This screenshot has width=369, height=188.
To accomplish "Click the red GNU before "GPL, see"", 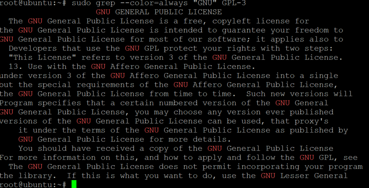I will (x=307, y=157).
